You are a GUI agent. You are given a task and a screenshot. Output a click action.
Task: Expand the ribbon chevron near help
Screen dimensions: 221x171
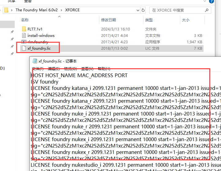click(205, 1)
